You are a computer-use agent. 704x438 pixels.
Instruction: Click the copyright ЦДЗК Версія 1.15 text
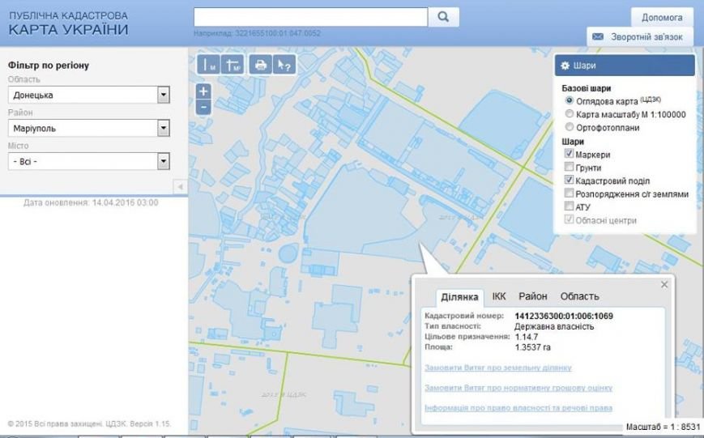point(90,423)
